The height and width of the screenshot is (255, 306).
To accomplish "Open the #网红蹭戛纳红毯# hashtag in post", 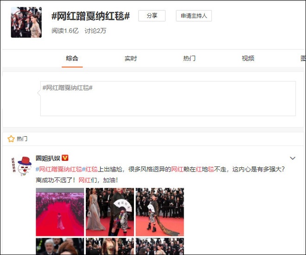I will coord(61,169).
